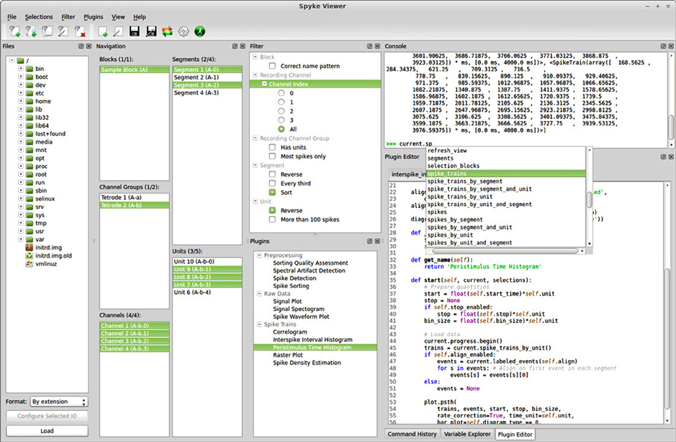
Task: Collapse the Unit filter group
Action: click(x=255, y=202)
